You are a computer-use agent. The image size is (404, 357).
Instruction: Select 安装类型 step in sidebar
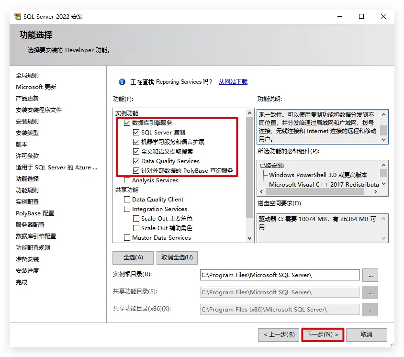[x=27, y=133]
